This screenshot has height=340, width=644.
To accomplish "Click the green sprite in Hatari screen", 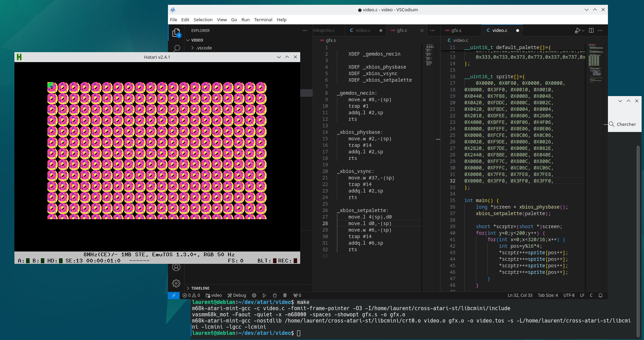I will [x=50, y=85].
